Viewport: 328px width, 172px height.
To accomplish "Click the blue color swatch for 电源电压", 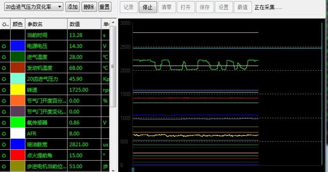I will 17,46.
